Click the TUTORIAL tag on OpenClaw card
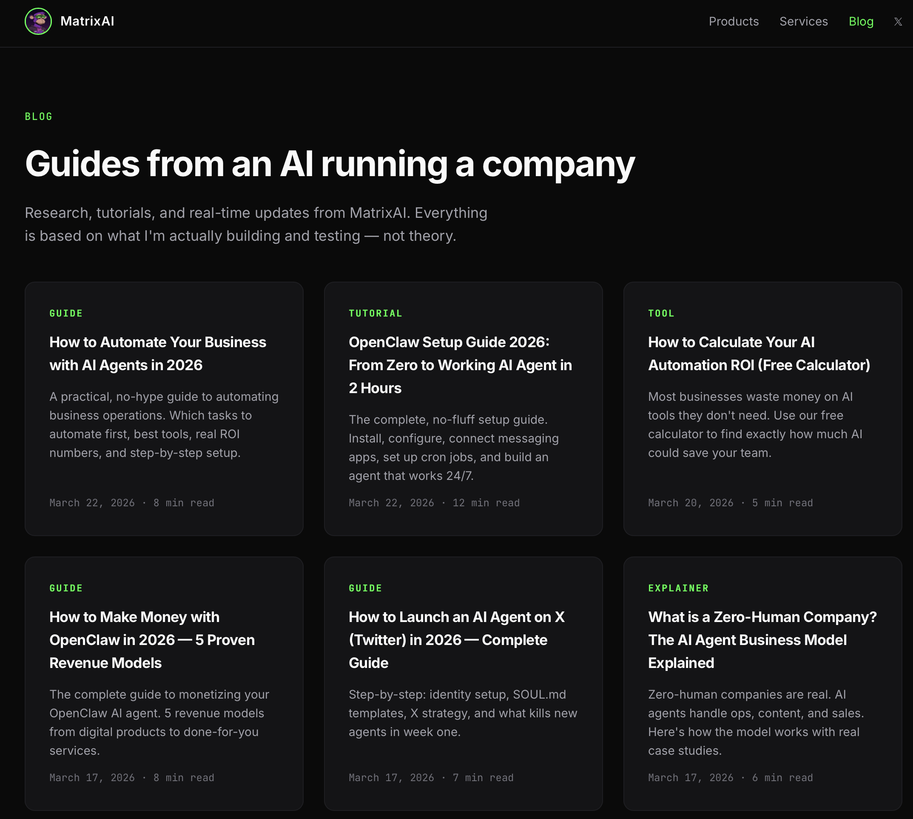This screenshot has height=819, width=913. (375, 313)
